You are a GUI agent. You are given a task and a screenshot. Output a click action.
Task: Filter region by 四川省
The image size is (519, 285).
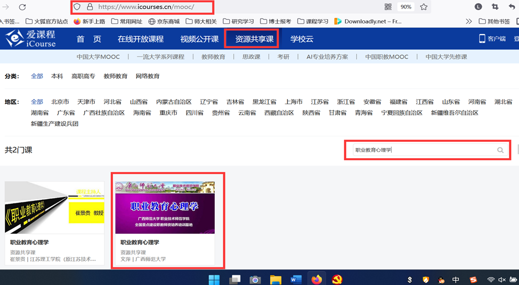(x=194, y=113)
